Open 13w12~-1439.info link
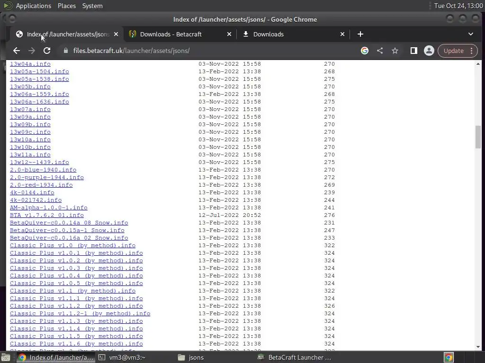 coord(39,163)
